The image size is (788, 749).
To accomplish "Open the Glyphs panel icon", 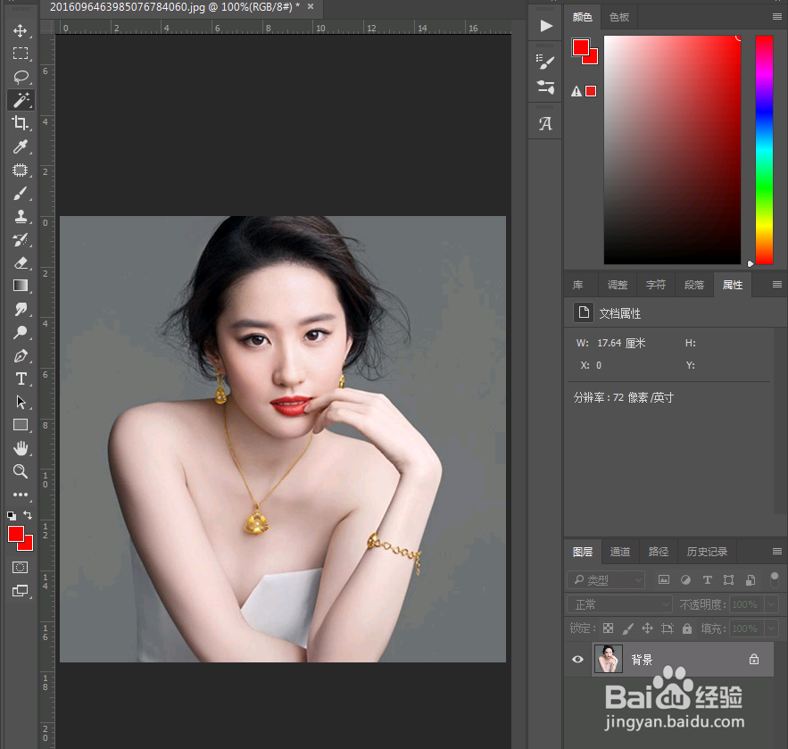I will pyautogui.click(x=545, y=123).
